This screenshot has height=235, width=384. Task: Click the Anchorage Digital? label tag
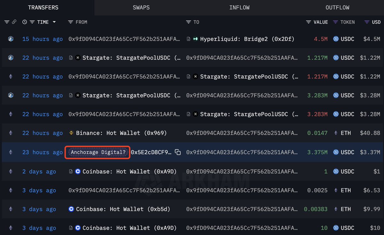click(x=98, y=152)
